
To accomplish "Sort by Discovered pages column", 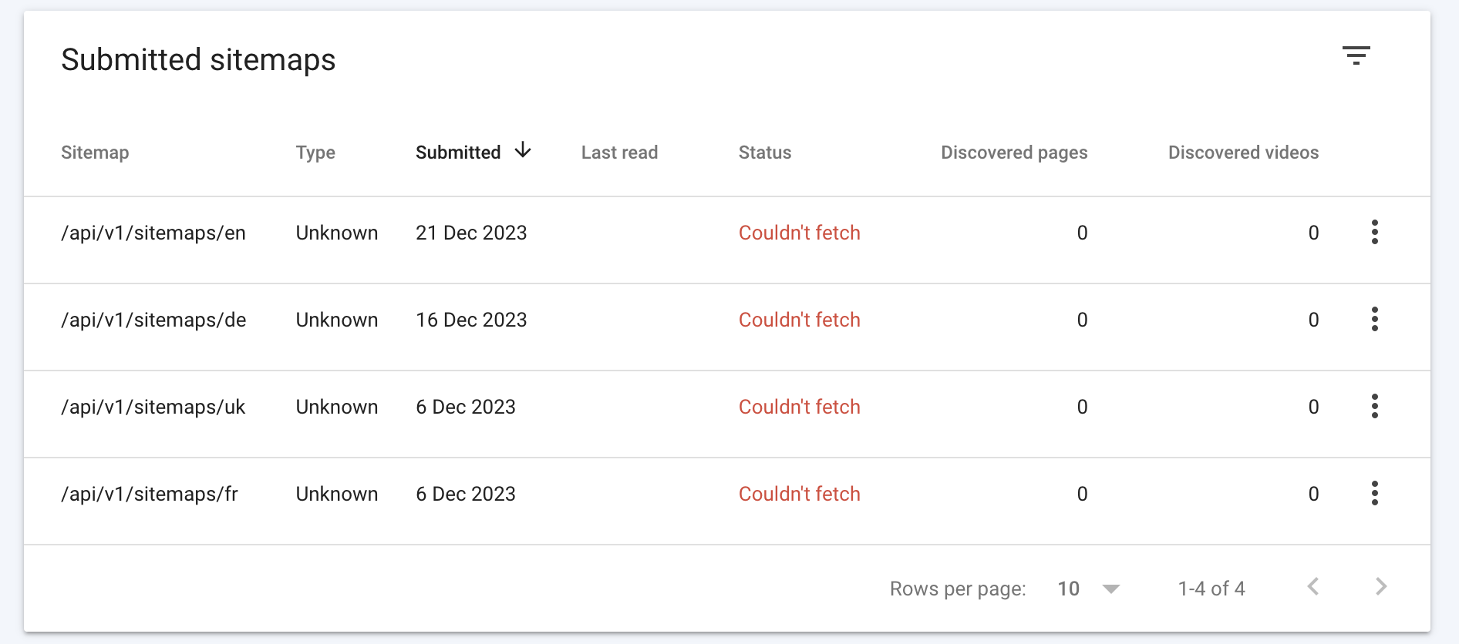I will 1013,153.
